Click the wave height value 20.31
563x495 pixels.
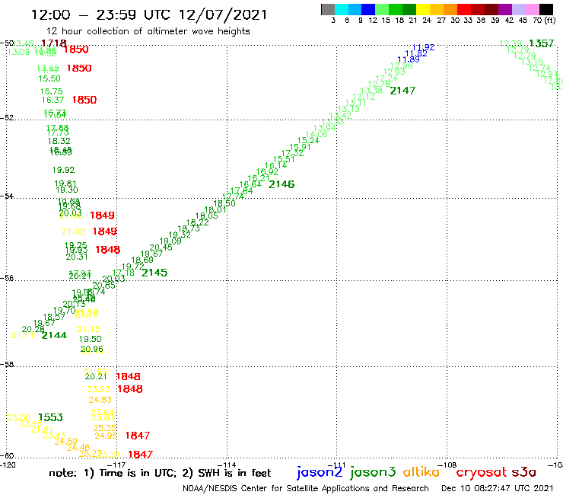77,257
